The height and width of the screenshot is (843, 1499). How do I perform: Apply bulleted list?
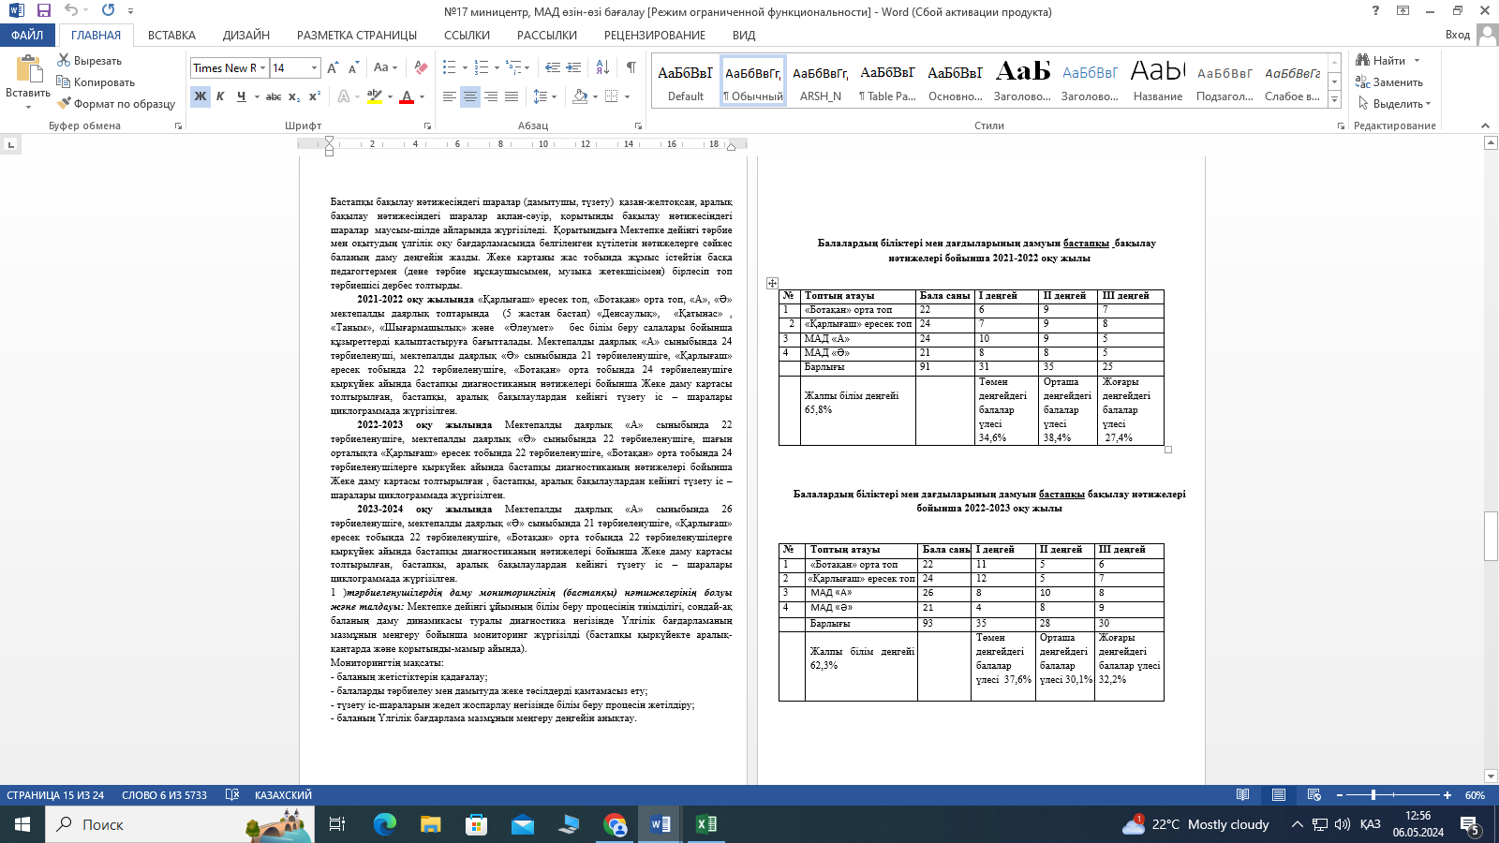coord(450,67)
